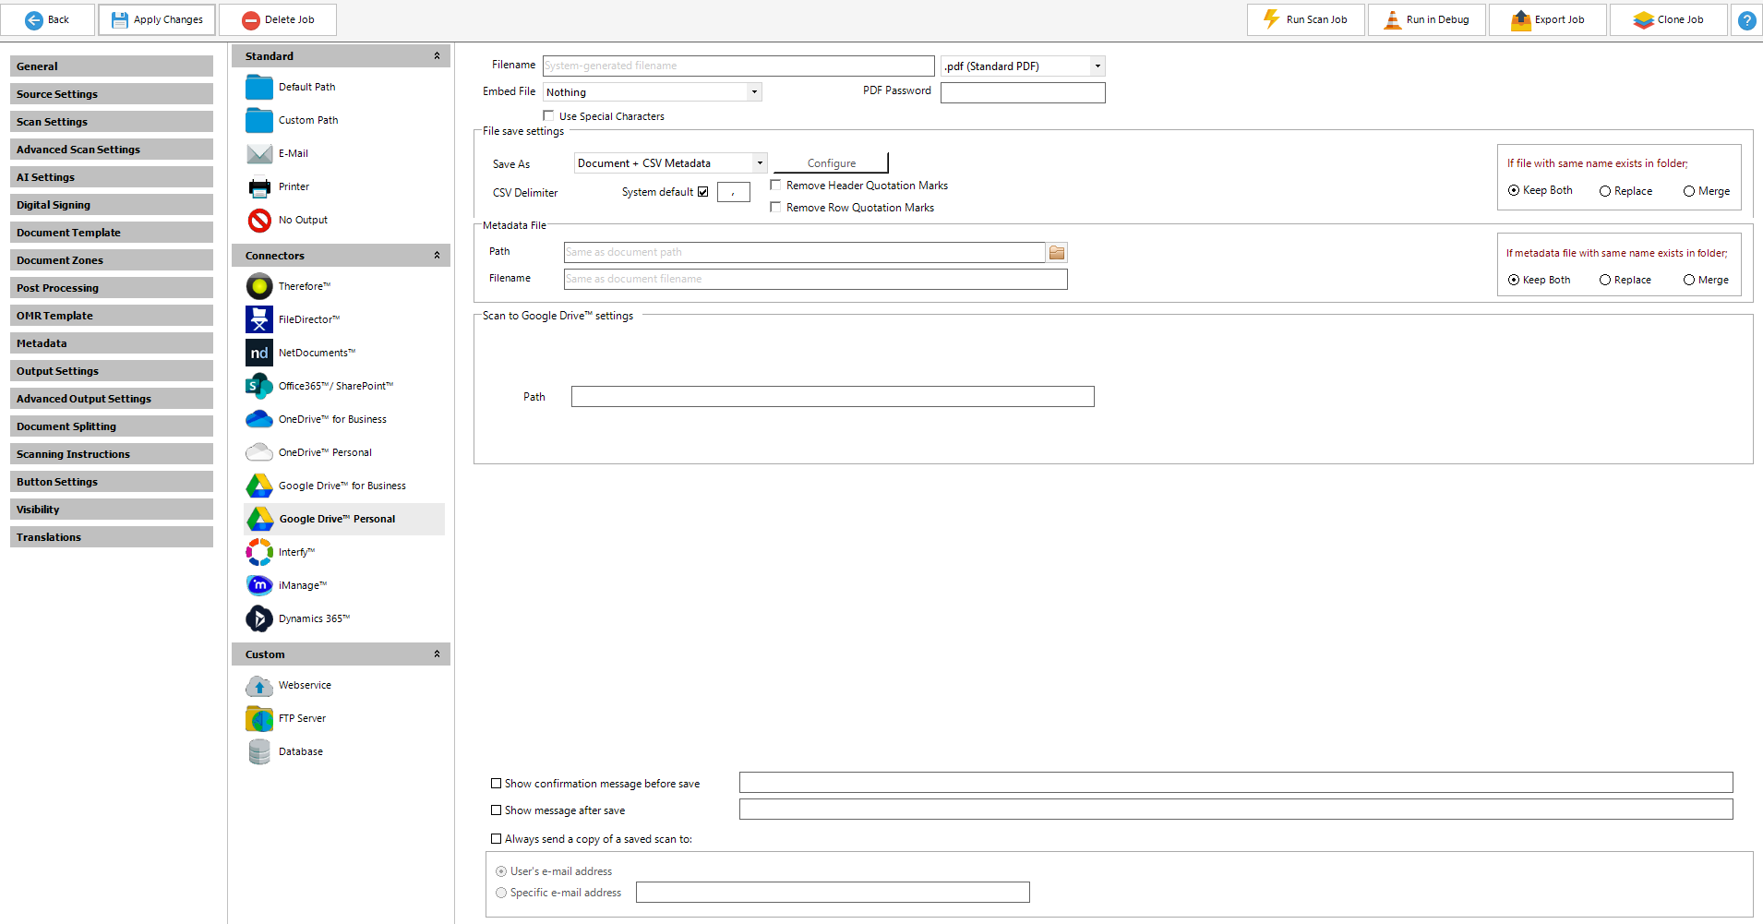Select the Therefore connector icon
The width and height of the screenshot is (1763, 924).
coord(259,286)
